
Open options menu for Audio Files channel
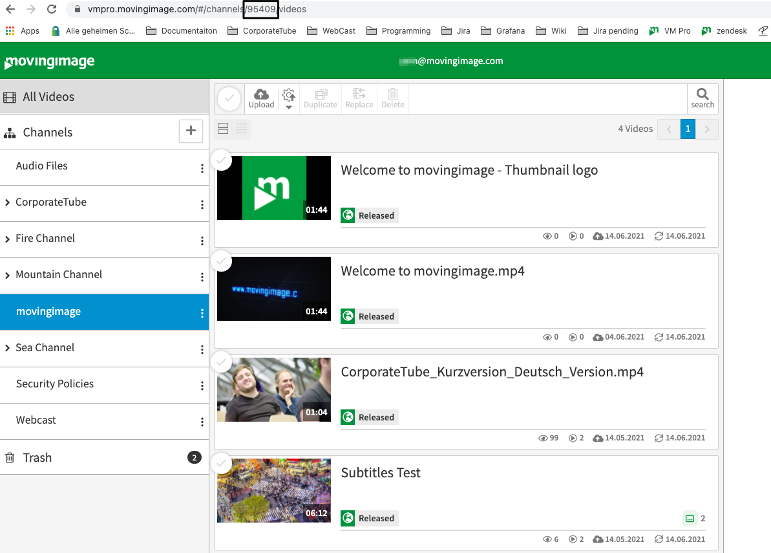pyautogui.click(x=202, y=168)
